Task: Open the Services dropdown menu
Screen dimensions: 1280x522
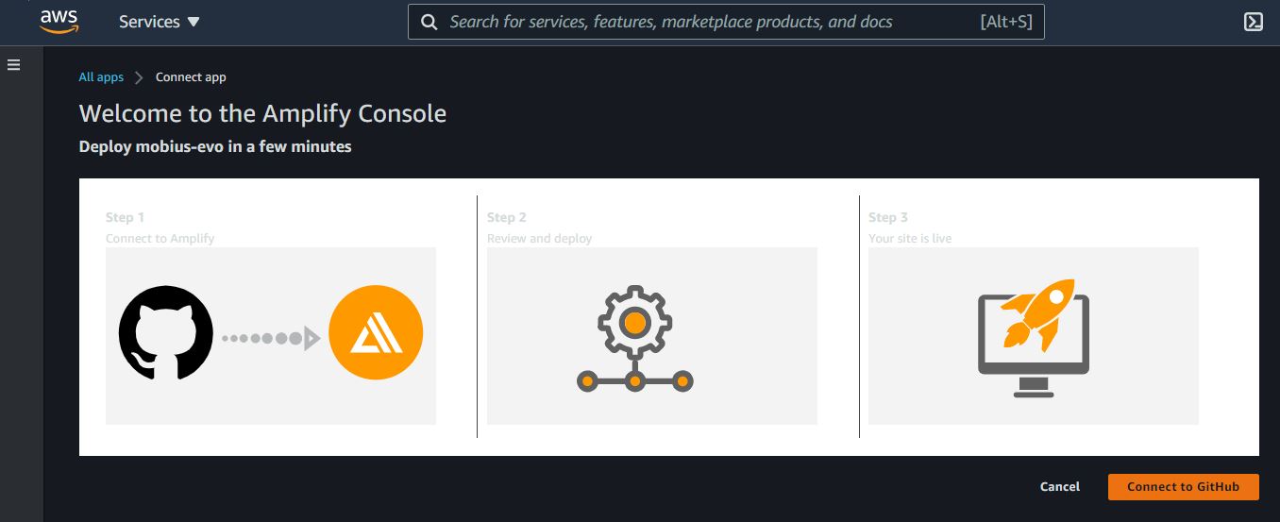Action: point(159,22)
